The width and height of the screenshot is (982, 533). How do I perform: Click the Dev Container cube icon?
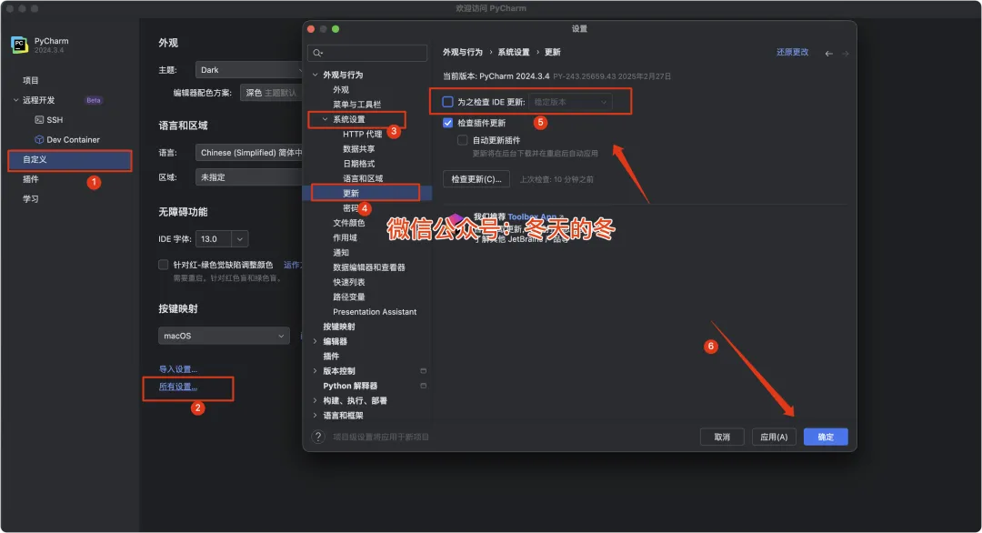pos(39,140)
